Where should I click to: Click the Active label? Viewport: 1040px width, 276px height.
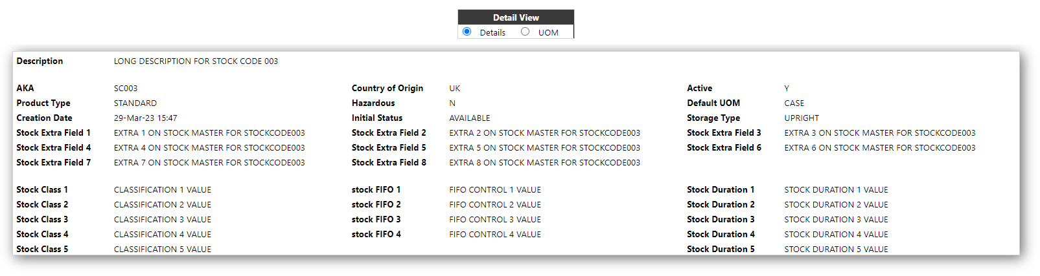tap(700, 89)
